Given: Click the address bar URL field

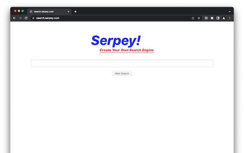Looking at the screenshot, I should pos(116,18).
